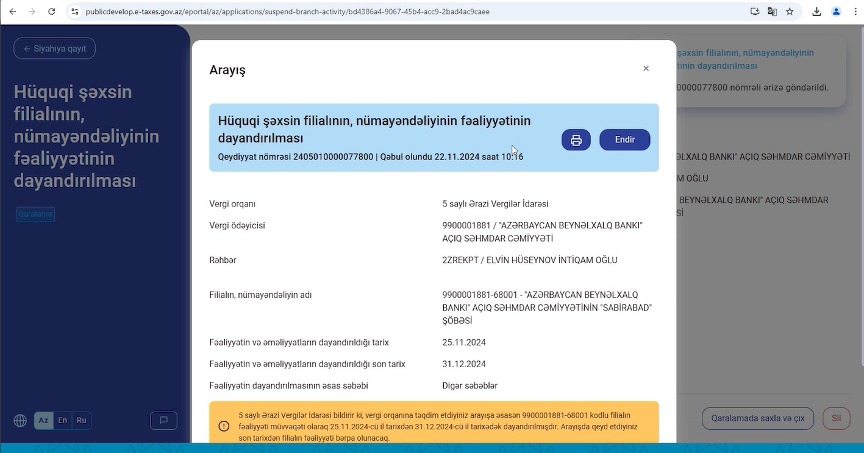Open the chat feedback icon button
The width and height of the screenshot is (864, 453).
click(x=163, y=421)
